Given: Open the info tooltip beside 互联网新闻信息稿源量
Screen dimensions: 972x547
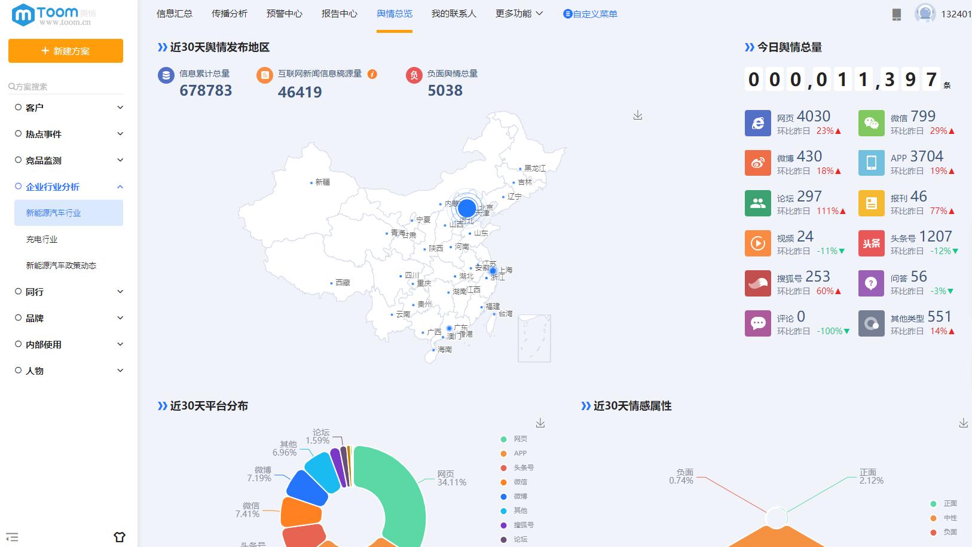Looking at the screenshot, I should pyautogui.click(x=373, y=75).
